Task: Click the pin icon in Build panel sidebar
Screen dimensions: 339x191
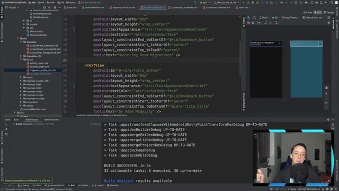Action: click(x=6, y=129)
